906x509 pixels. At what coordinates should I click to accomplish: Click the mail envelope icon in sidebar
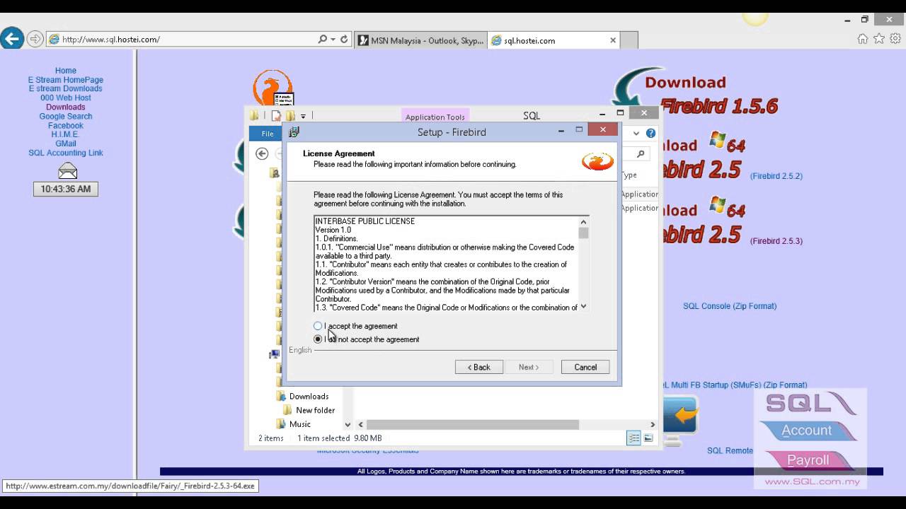click(x=67, y=170)
